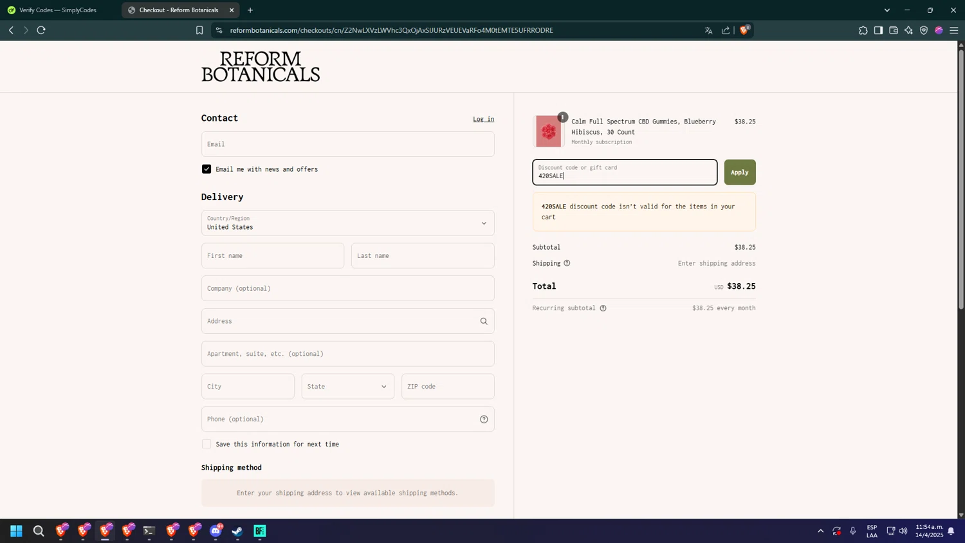
Task: Open clock showing 11:54 a.m.
Action: pos(929,531)
